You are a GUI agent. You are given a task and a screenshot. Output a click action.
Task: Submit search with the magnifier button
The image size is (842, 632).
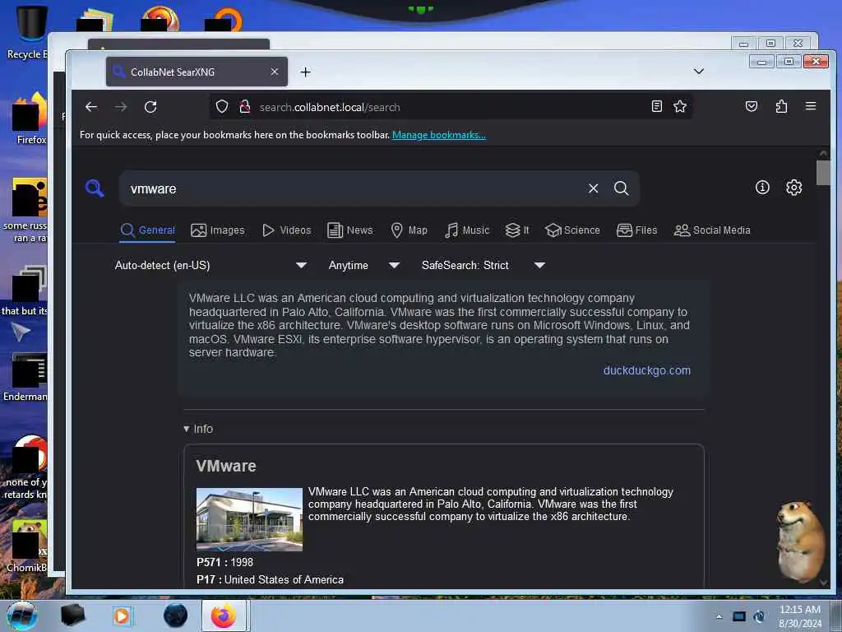coord(622,188)
